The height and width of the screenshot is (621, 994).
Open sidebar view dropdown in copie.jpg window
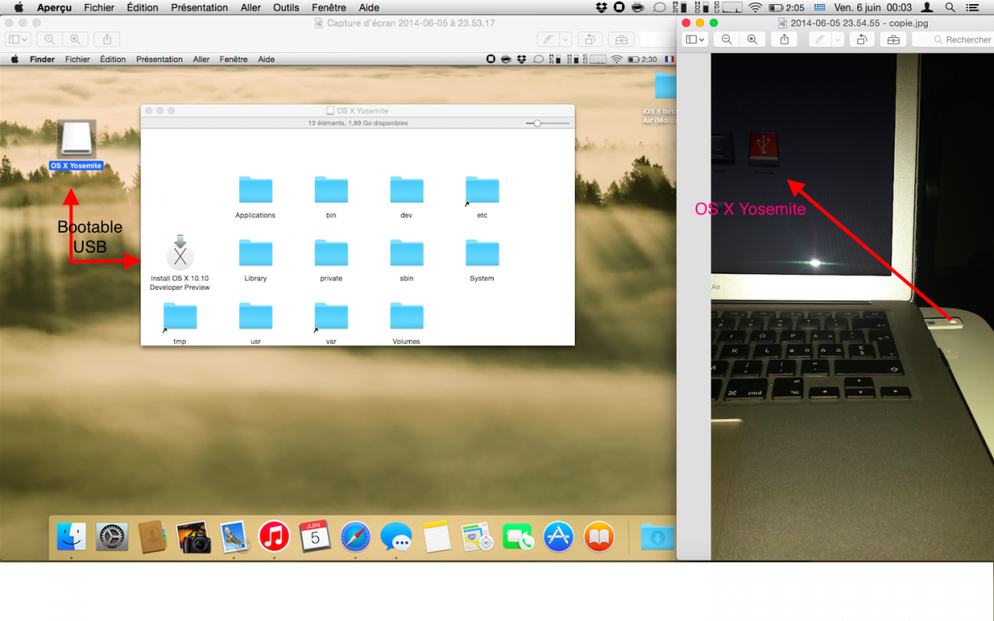pos(694,40)
